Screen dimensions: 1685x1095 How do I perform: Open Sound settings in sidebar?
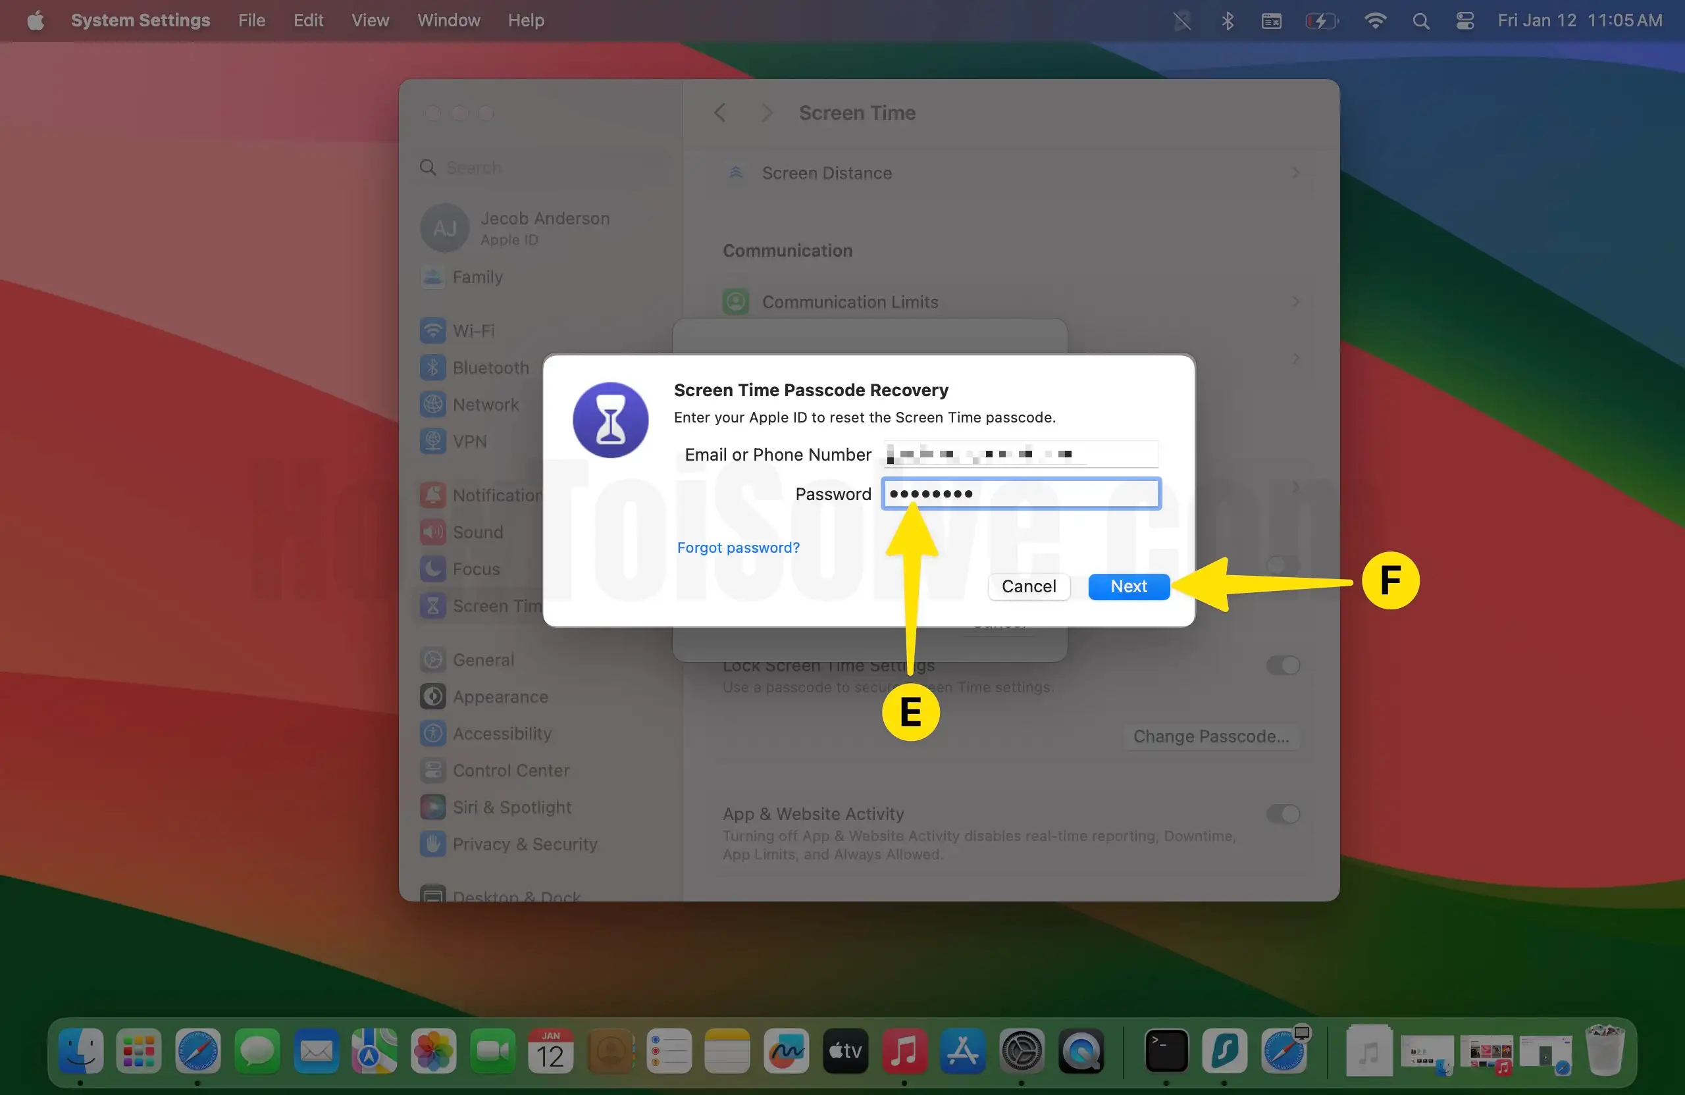pos(477,532)
